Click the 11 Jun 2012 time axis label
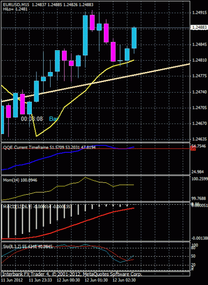Screen dimensions: 208x285 12,280
